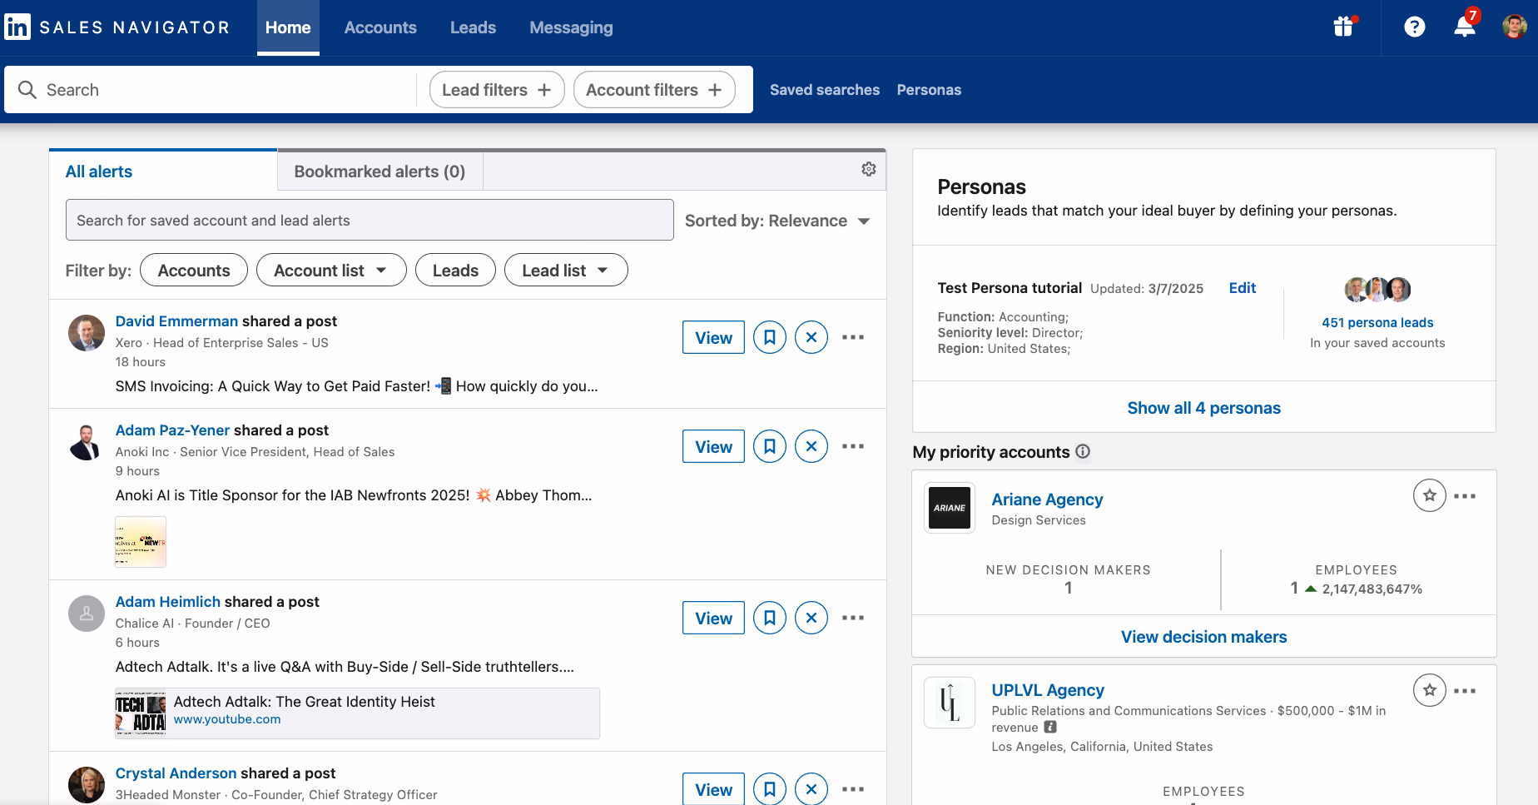1538x805 pixels.
Task: Open more options for Ariane Agency
Action: point(1465,496)
